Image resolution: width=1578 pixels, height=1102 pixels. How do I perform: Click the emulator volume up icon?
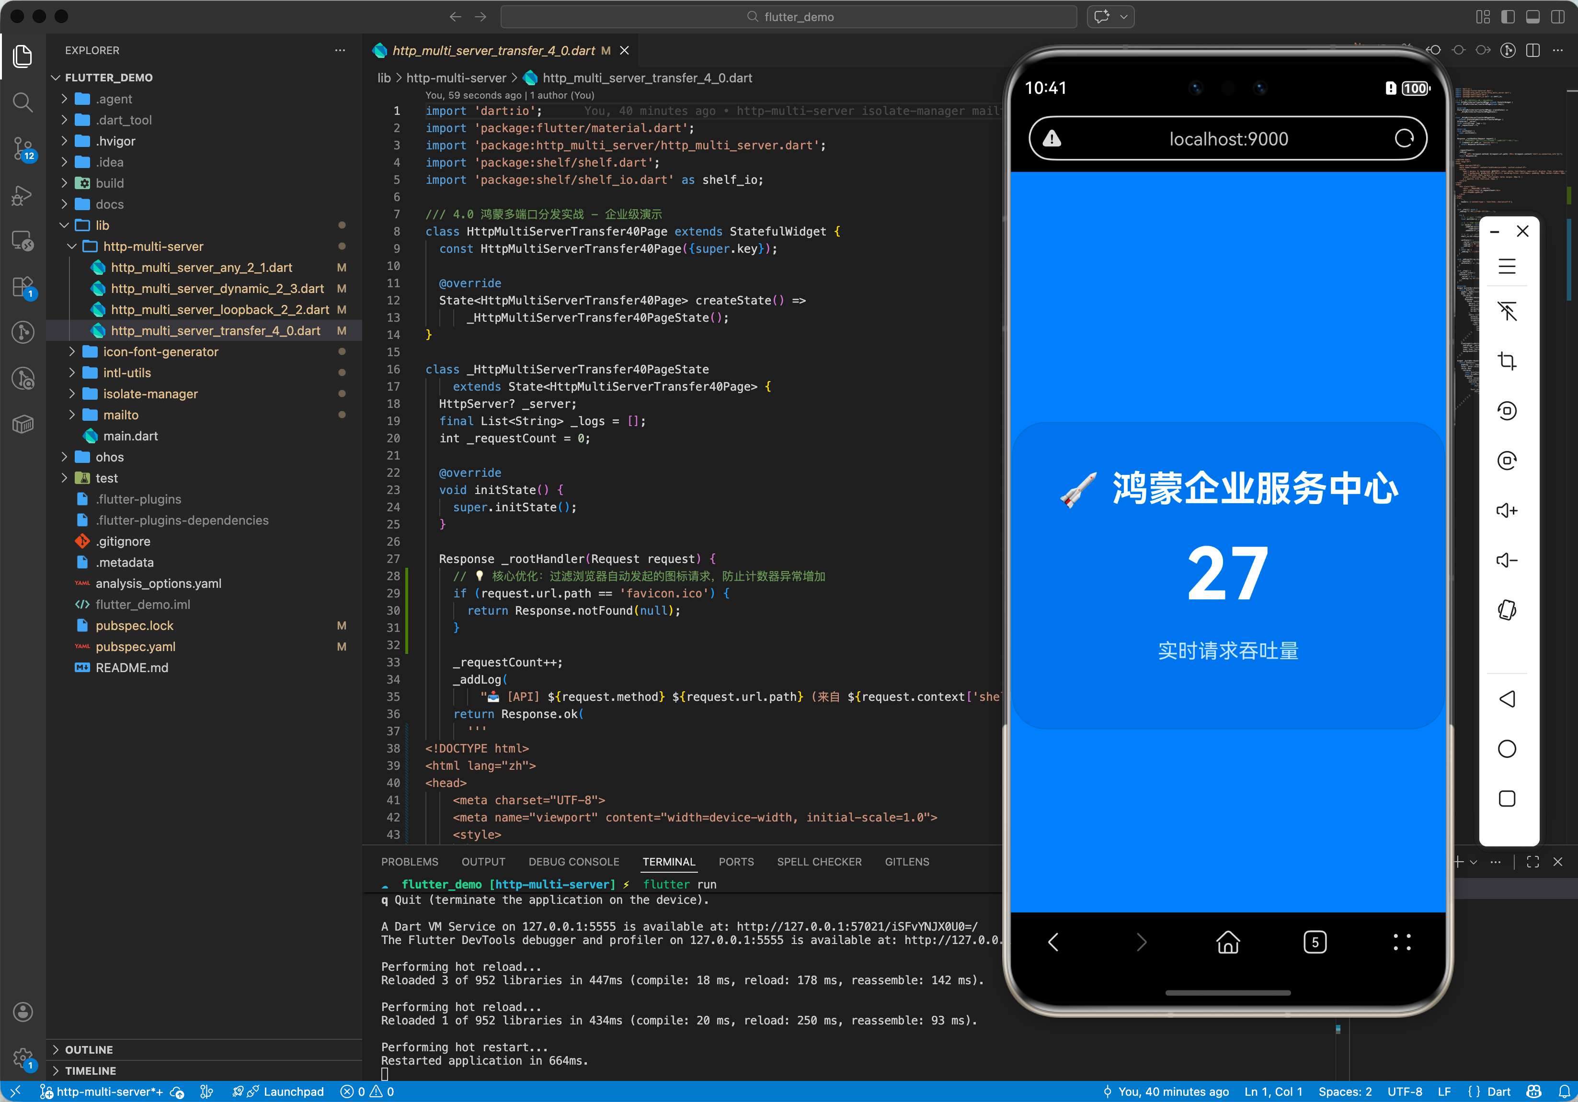[x=1507, y=510]
